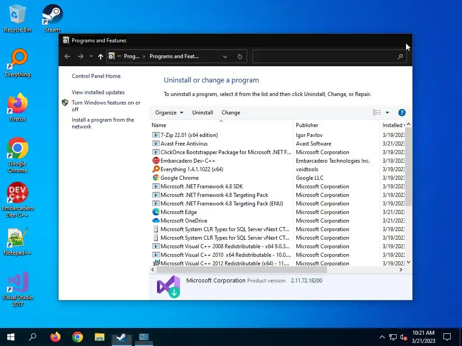
Task: Select Microsoft Visual C++ 2008 Redistributable row
Action: tap(278, 246)
